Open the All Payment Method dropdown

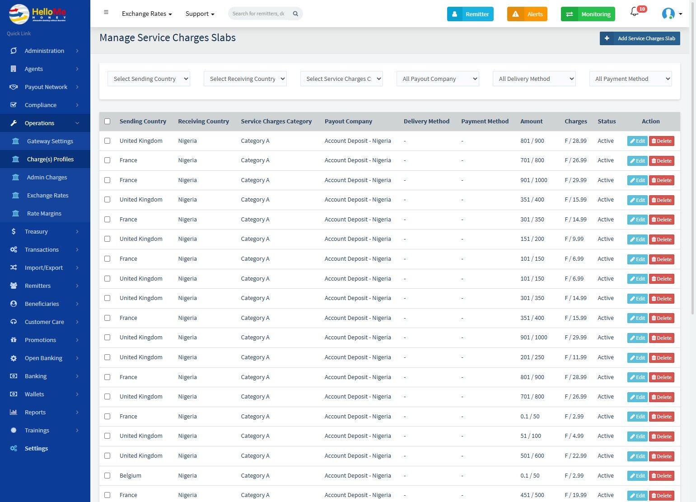(x=631, y=79)
